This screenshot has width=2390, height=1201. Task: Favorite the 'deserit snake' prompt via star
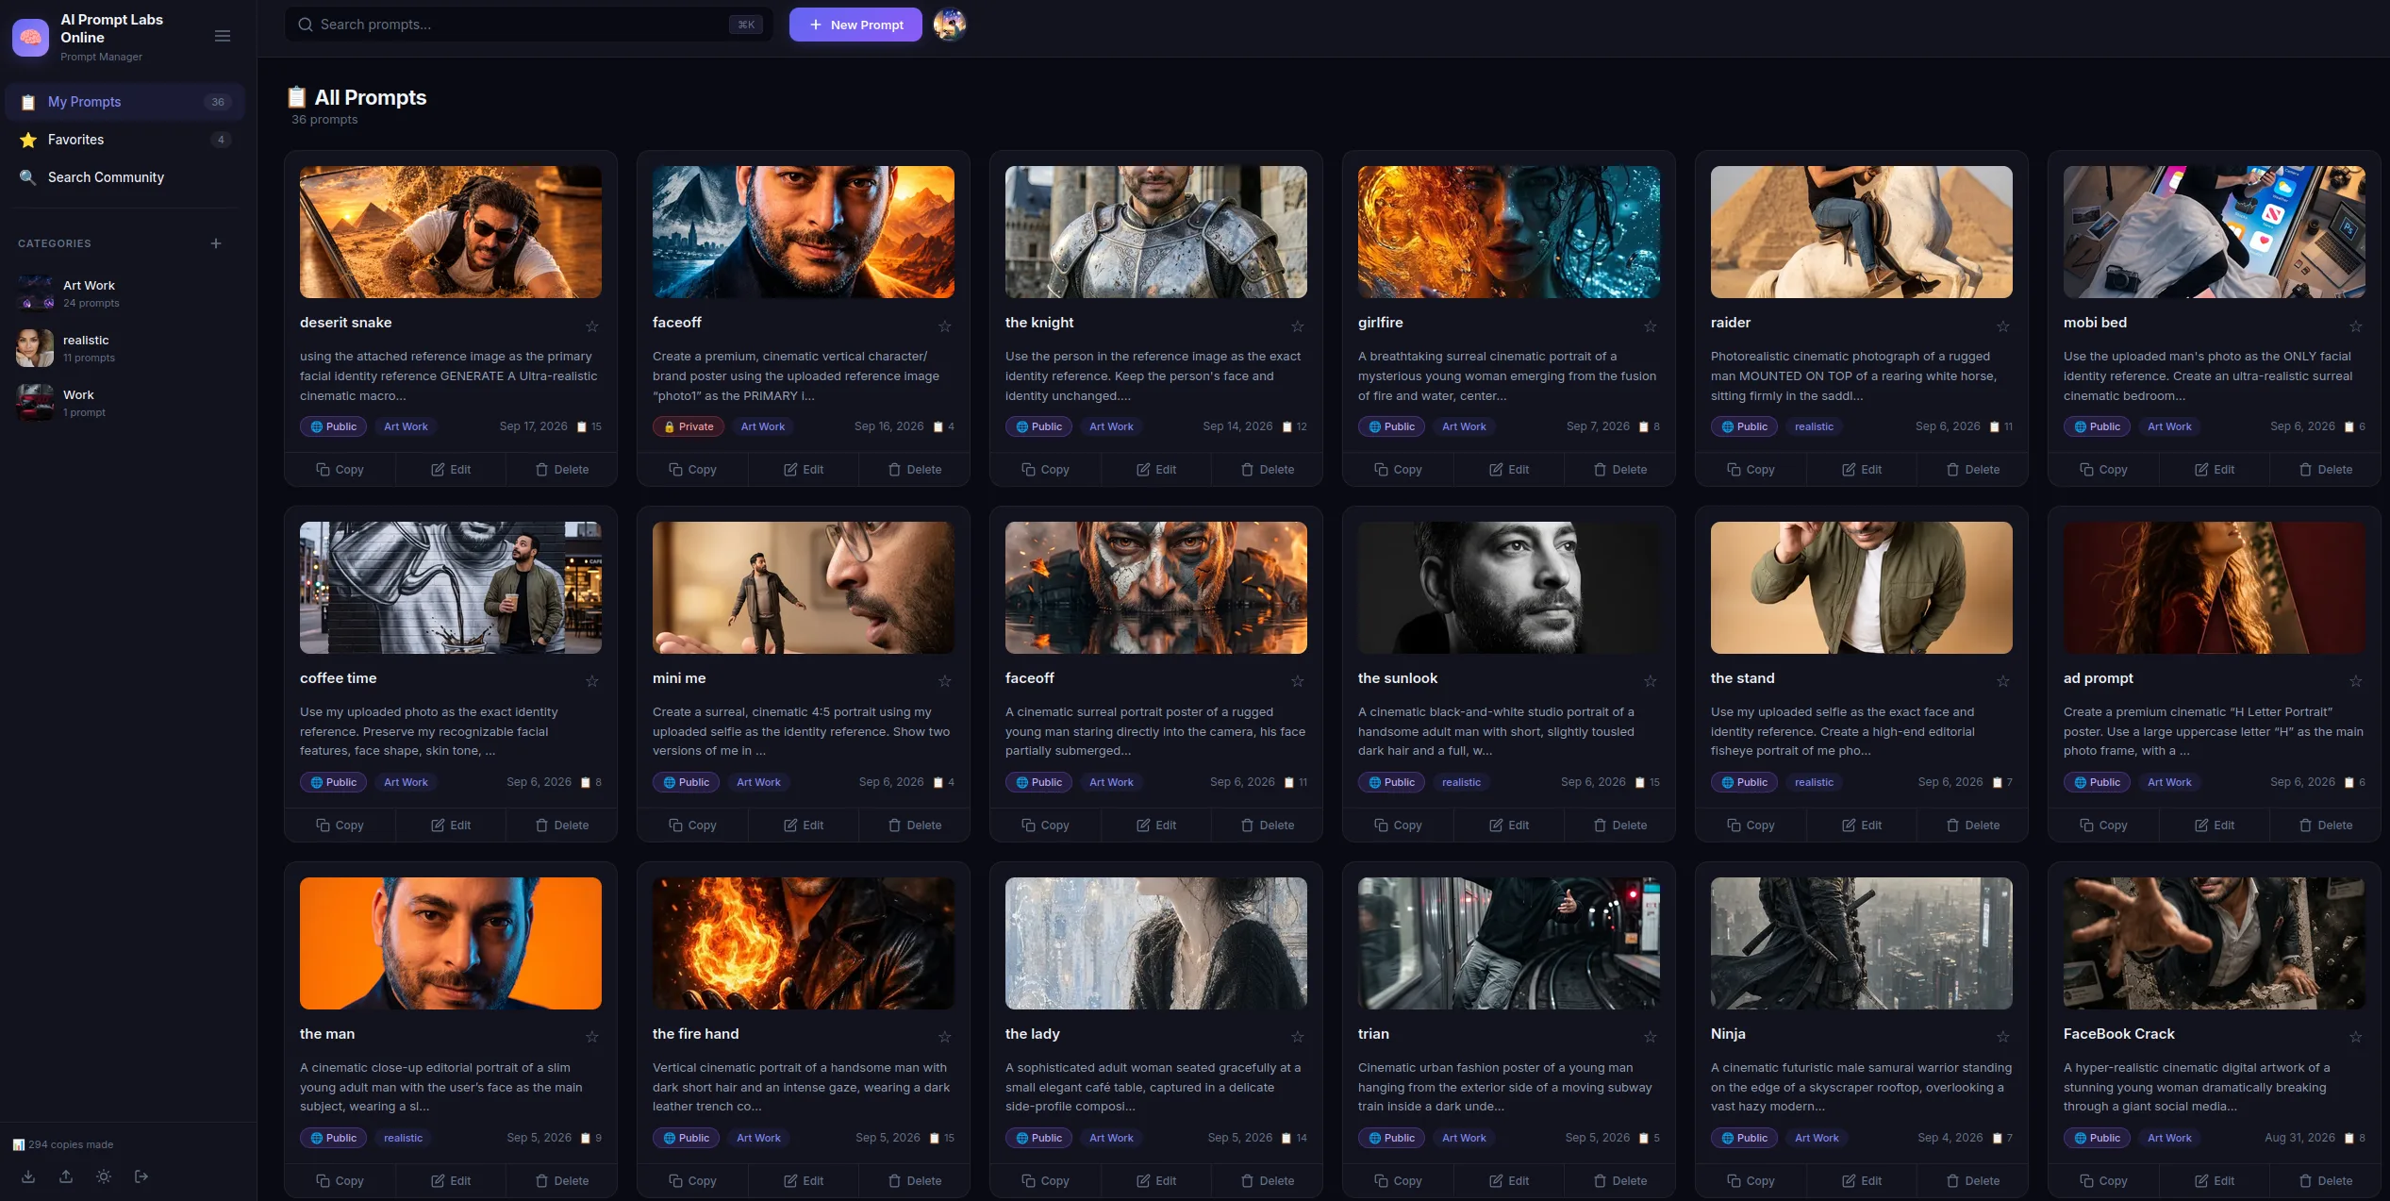pyautogui.click(x=592, y=326)
